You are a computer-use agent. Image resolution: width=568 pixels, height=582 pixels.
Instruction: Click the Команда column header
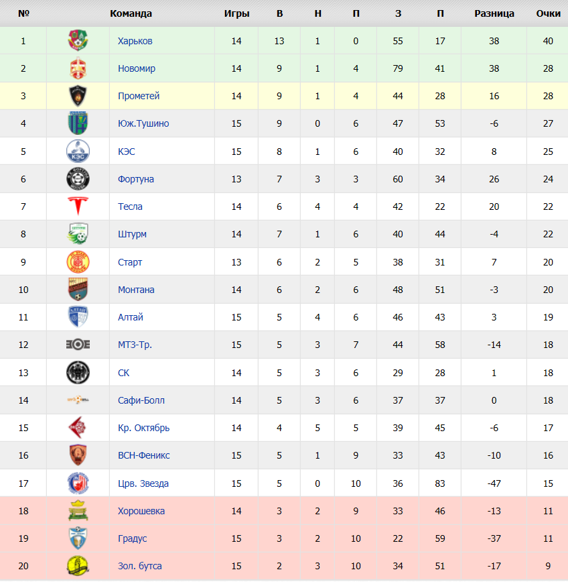[x=131, y=13]
